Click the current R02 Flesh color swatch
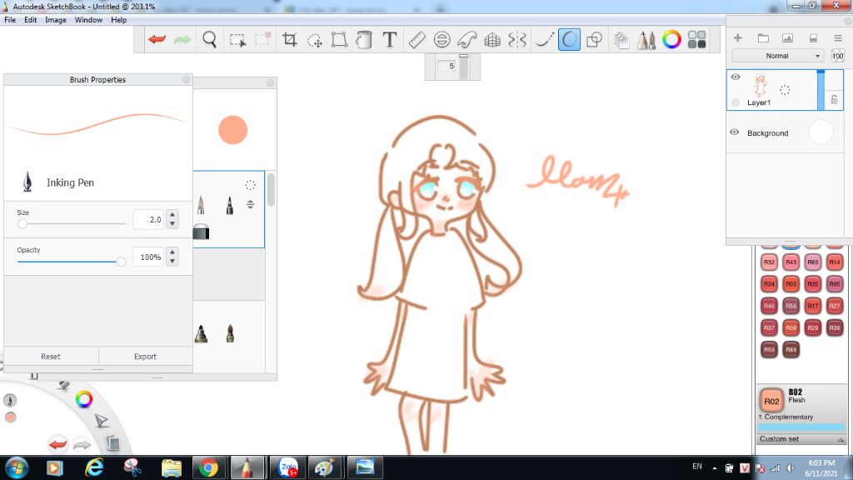The height and width of the screenshot is (480, 853). click(x=771, y=401)
